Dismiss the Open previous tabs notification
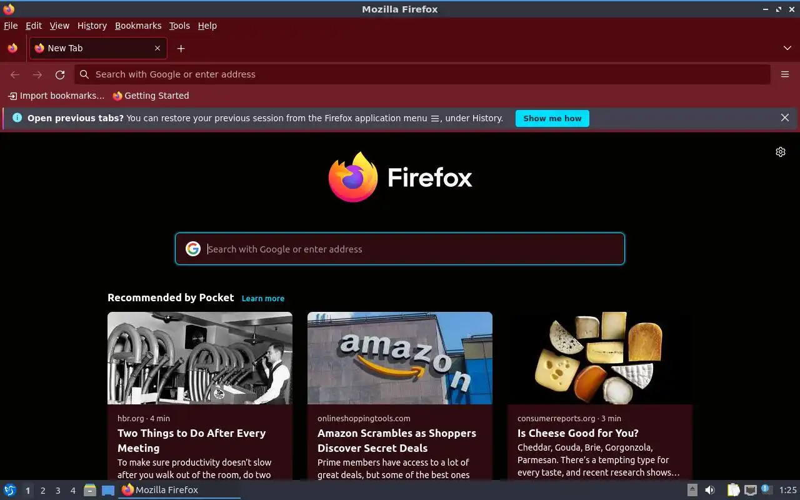 pos(785,117)
